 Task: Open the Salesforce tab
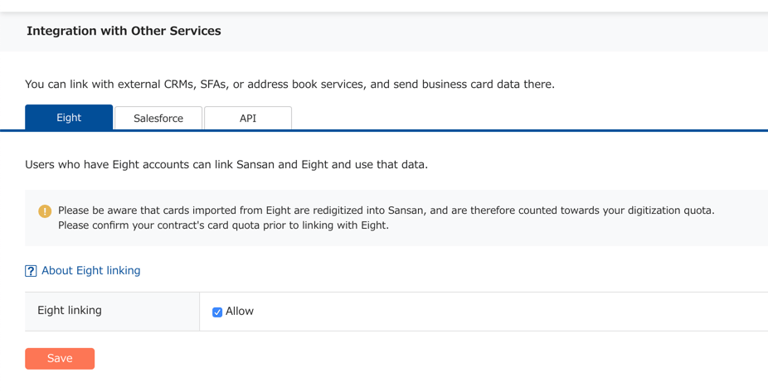158,118
